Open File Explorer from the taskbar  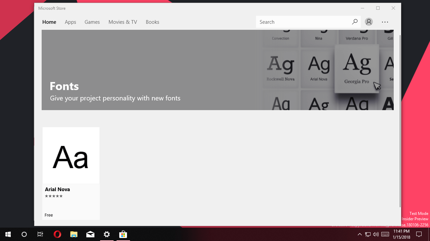[x=74, y=234]
